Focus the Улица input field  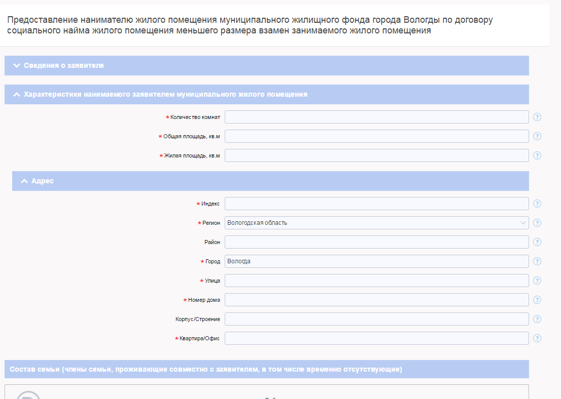(376, 281)
